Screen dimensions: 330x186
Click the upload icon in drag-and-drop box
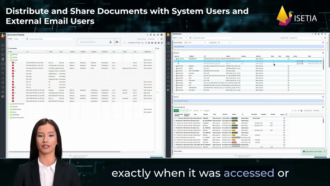[111, 42]
